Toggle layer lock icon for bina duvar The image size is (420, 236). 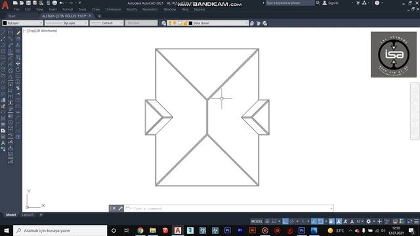(185, 24)
